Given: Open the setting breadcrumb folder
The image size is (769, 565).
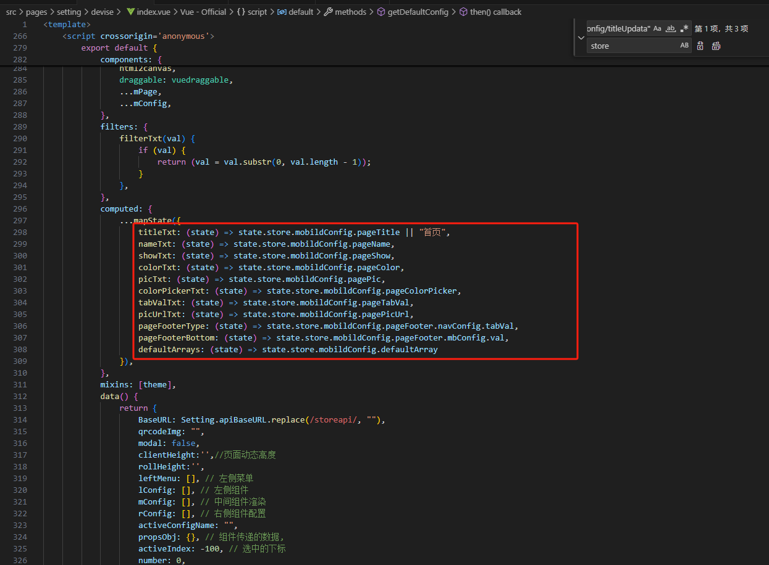Looking at the screenshot, I should (69, 12).
